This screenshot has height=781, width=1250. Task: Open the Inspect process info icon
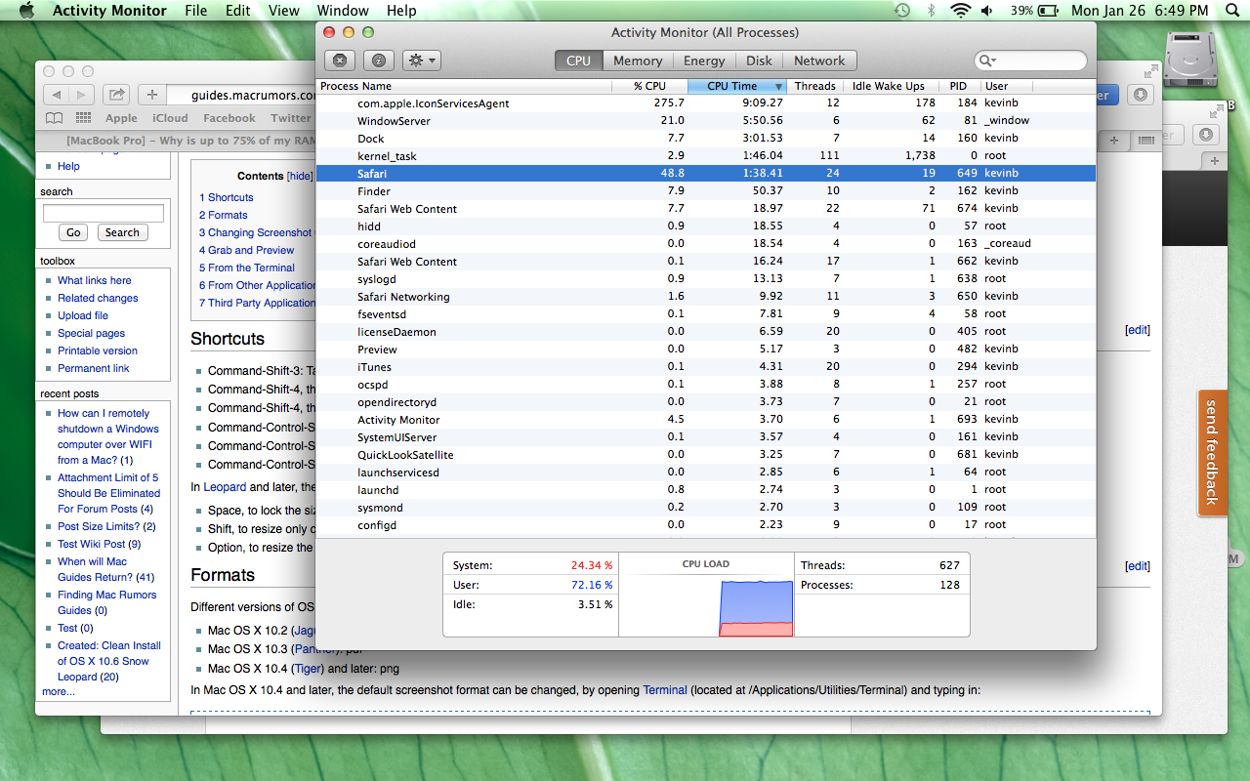(x=378, y=61)
